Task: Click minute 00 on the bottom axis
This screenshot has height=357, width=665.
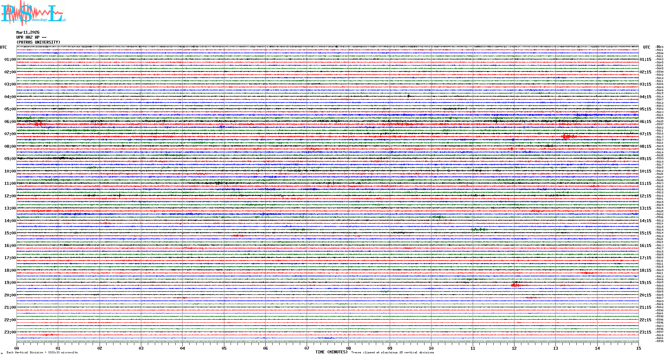Action: pos(17,348)
